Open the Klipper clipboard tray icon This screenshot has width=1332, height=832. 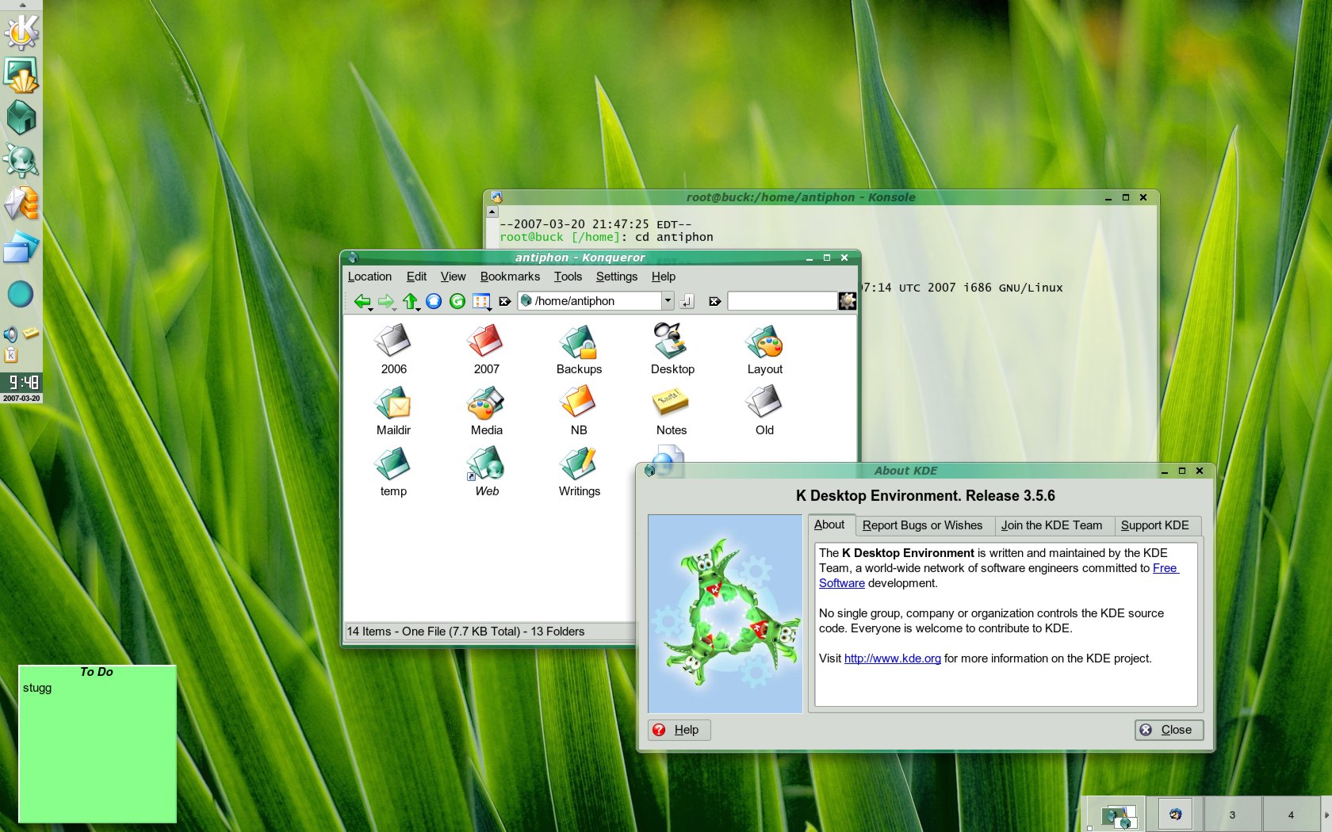tap(11, 354)
